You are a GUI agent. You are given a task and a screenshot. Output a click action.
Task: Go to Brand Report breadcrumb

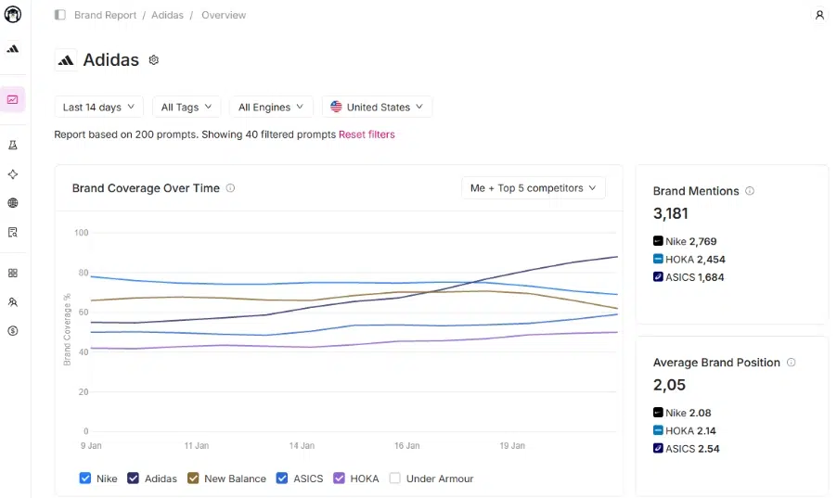click(x=105, y=15)
